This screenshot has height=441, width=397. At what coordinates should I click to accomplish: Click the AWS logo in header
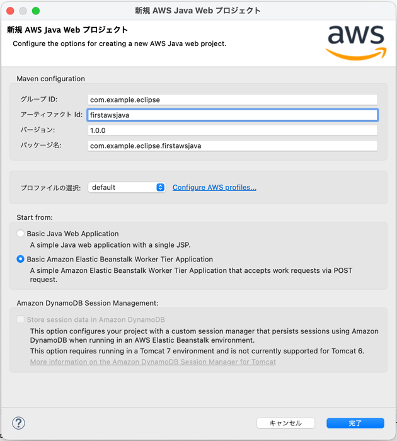click(x=356, y=43)
